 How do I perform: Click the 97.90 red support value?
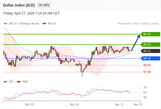(147, 72)
